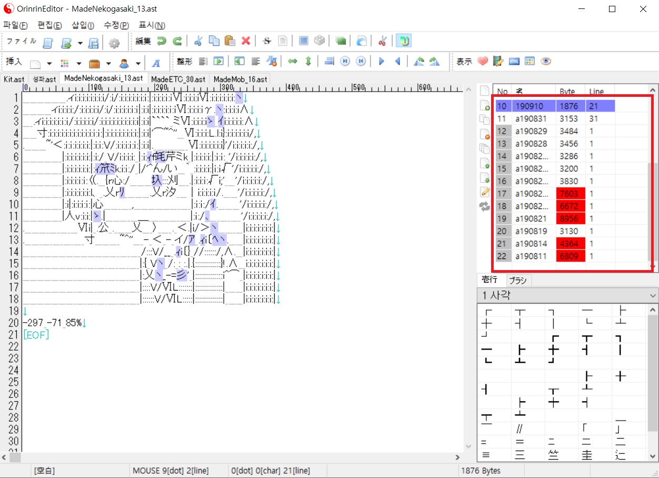The image size is (659, 478).
Task: Click the red heart icon
Action: (x=483, y=62)
